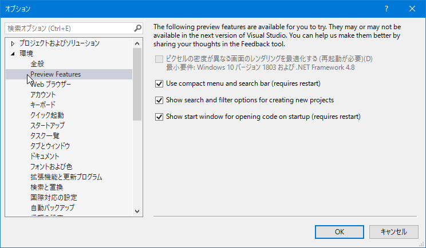This screenshot has width=426, height=248.
Task: Collapse the 環境 tree node
Action: click(13, 54)
